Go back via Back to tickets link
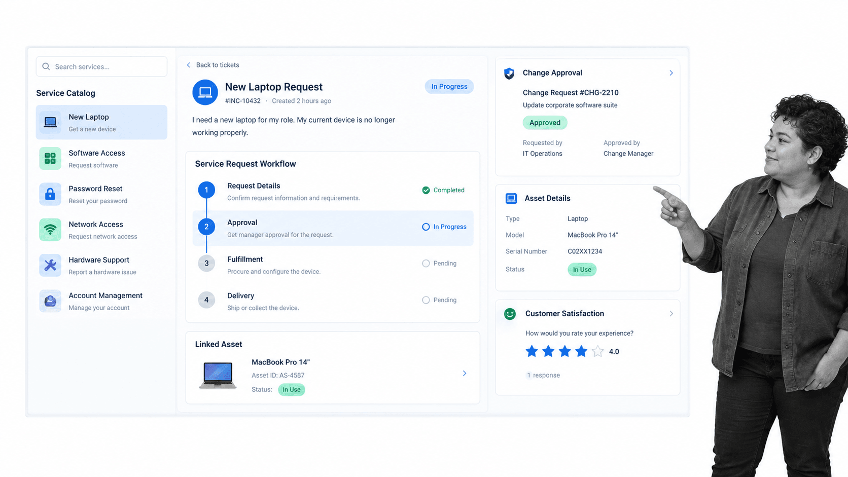The height and width of the screenshot is (477, 848). pyautogui.click(x=213, y=65)
